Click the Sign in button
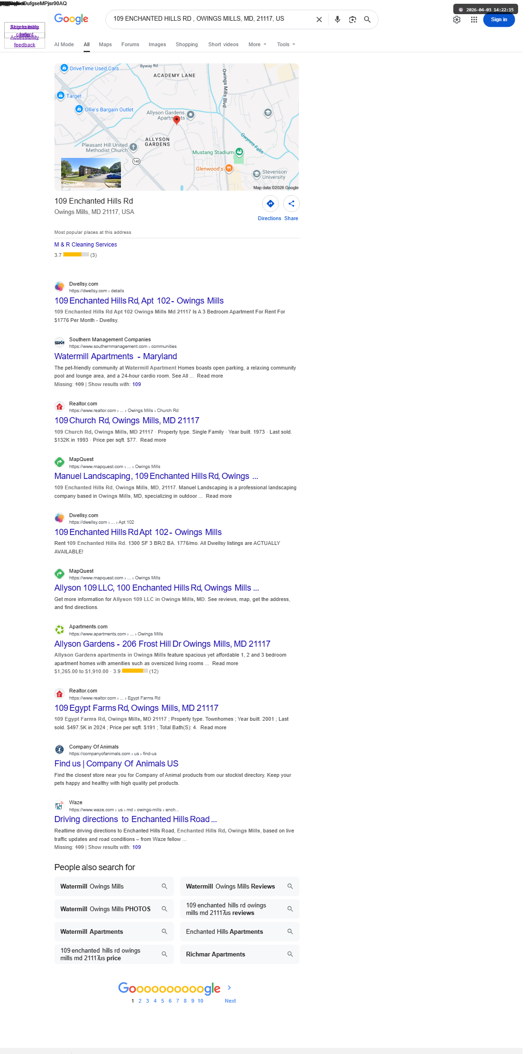This screenshot has width=529, height=1054. [x=499, y=19]
